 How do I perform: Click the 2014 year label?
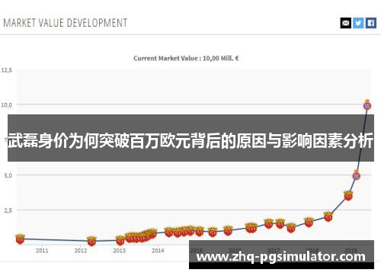pyautogui.click(x=158, y=251)
